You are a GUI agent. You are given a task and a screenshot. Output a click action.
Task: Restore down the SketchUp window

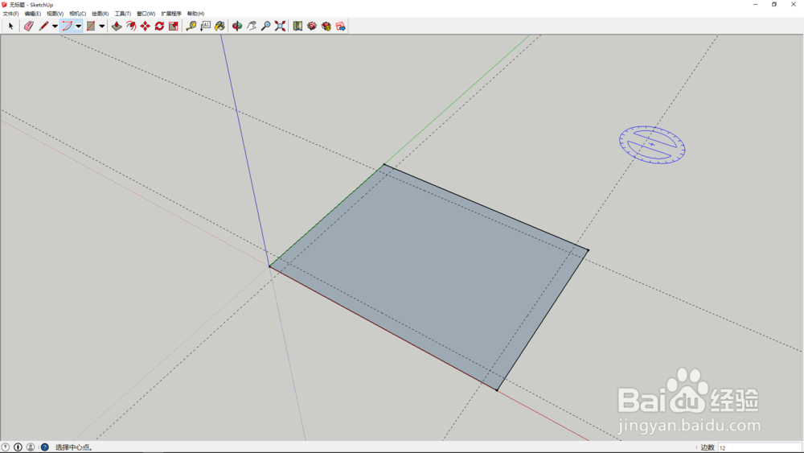coord(774,4)
